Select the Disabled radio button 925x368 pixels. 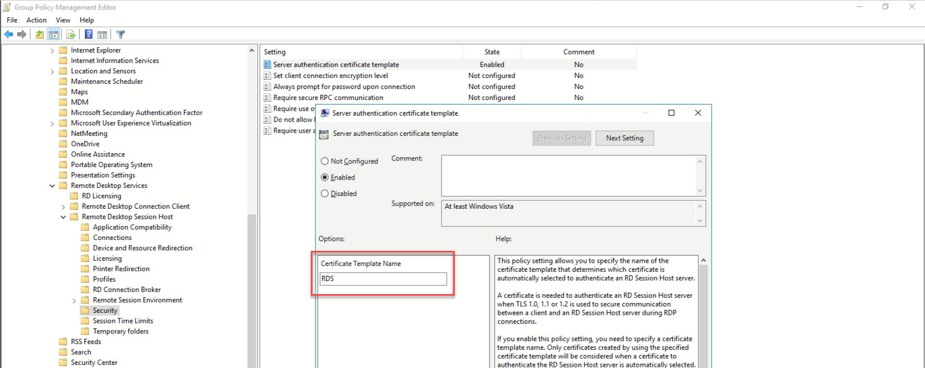tap(324, 194)
